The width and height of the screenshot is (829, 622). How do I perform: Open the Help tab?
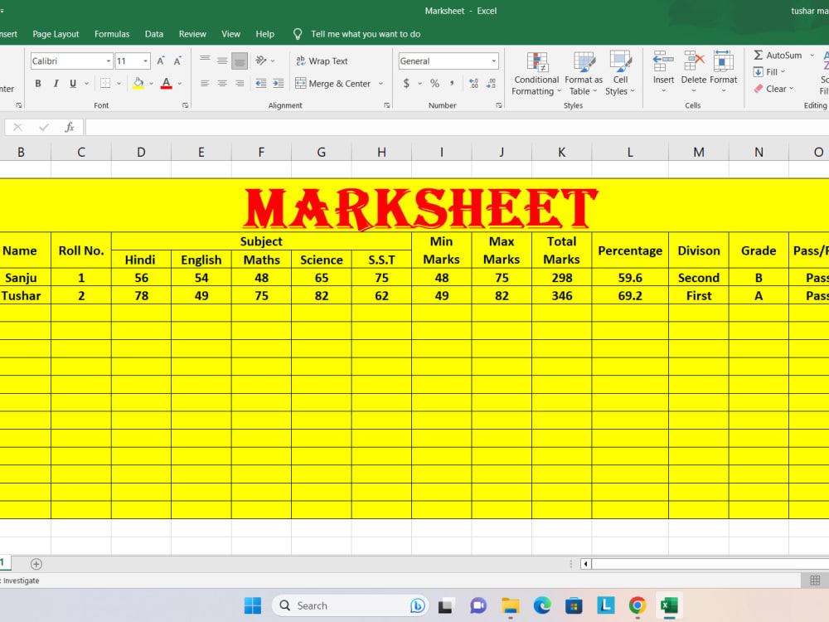point(265,34)
